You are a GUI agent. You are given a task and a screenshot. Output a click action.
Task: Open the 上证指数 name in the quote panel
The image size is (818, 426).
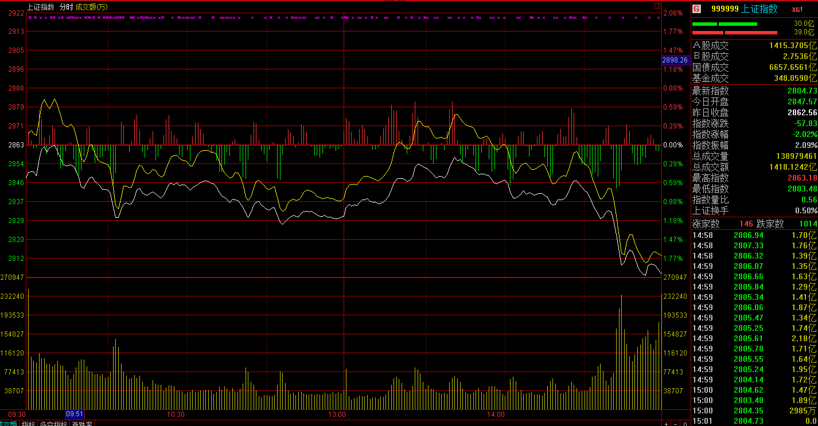759,9
